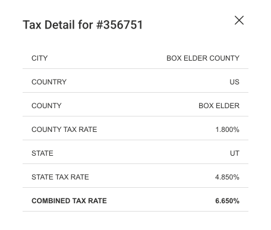Select the STATE TAX RATE label
This screenshot has height=230, width=271.
60,177
